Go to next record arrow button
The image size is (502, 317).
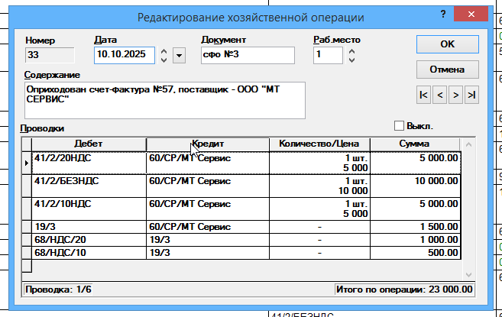(455, 95)
